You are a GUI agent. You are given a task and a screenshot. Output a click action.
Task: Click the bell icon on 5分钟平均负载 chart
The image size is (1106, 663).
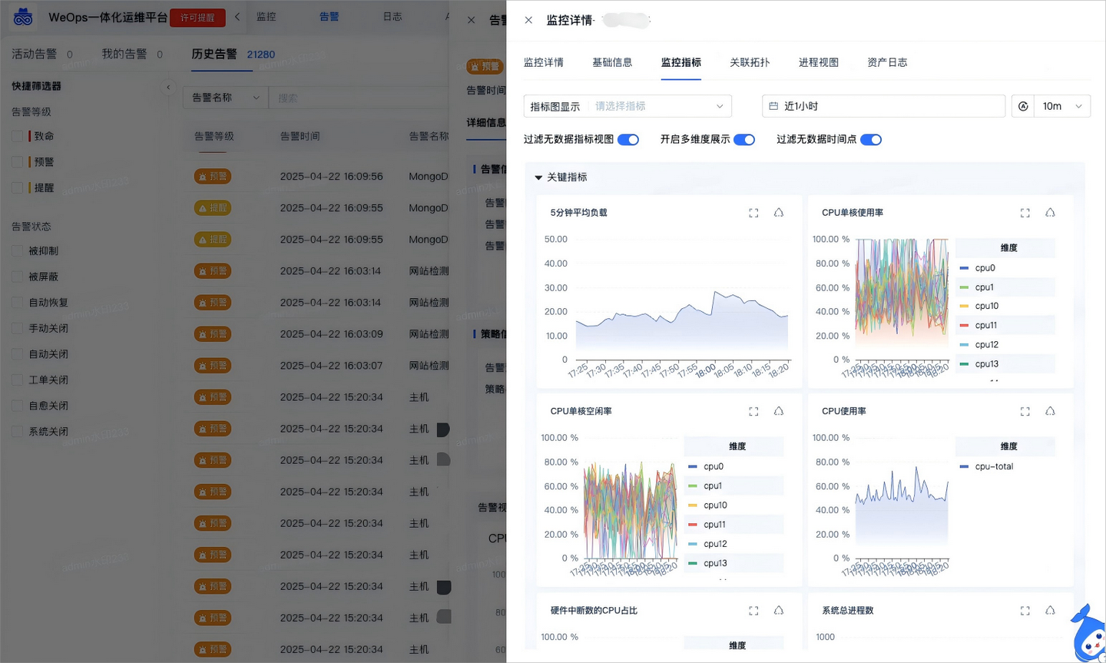779,213
